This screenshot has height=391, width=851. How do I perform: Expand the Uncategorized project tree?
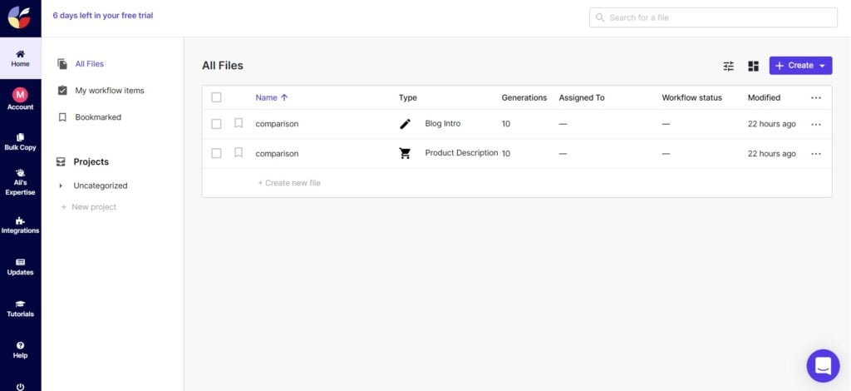(61, 186)
